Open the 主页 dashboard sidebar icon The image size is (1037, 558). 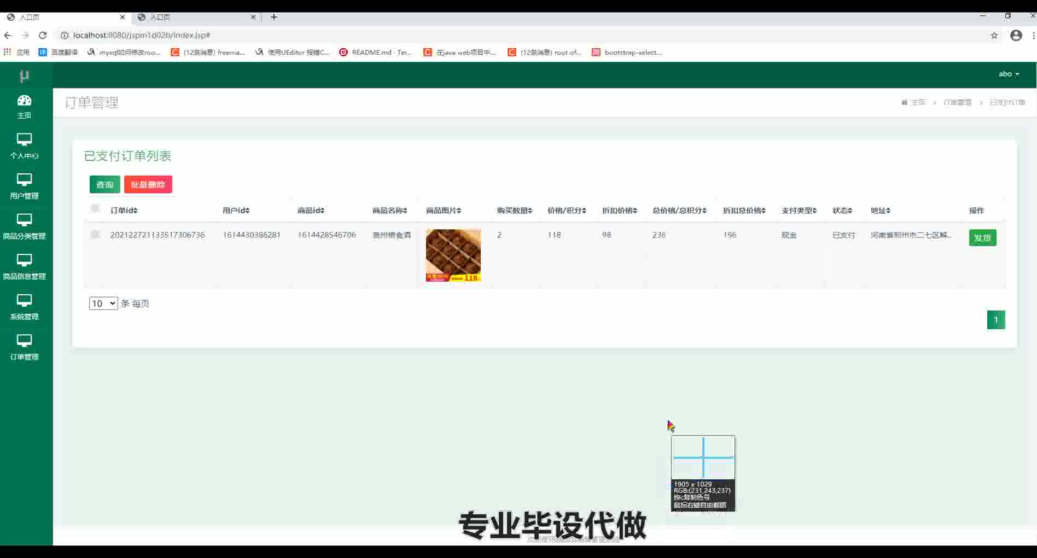click(24, 107)
